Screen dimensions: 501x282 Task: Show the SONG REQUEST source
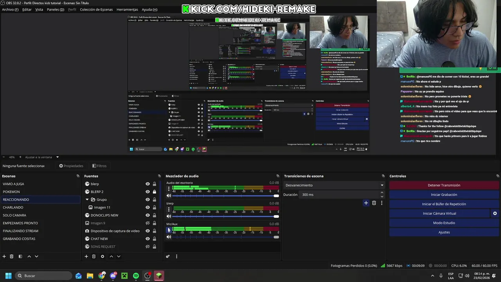coord(148,247)
